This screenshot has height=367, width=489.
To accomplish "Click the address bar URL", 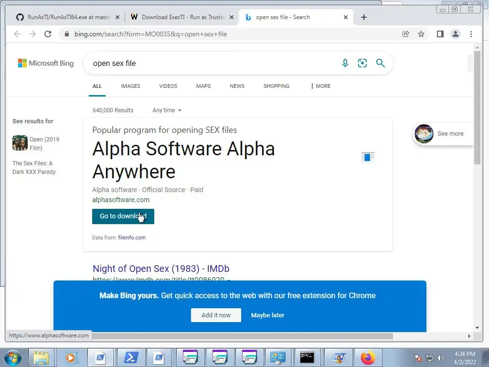I will 150,34.
